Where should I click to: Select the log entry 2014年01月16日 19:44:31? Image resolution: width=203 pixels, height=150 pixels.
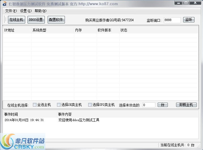pos(24,120)
